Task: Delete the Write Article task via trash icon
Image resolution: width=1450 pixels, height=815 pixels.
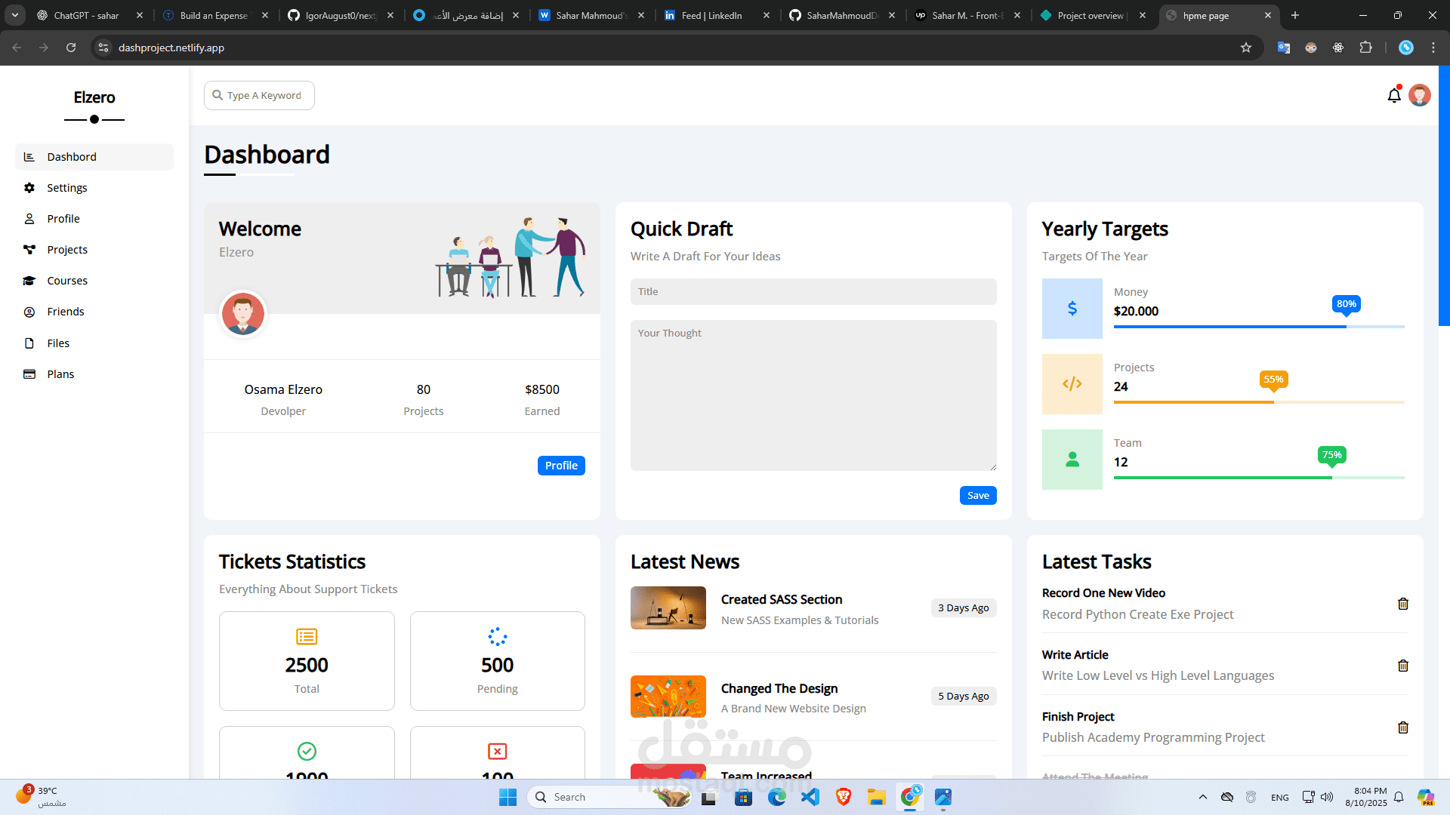Action: point(1402,666)
